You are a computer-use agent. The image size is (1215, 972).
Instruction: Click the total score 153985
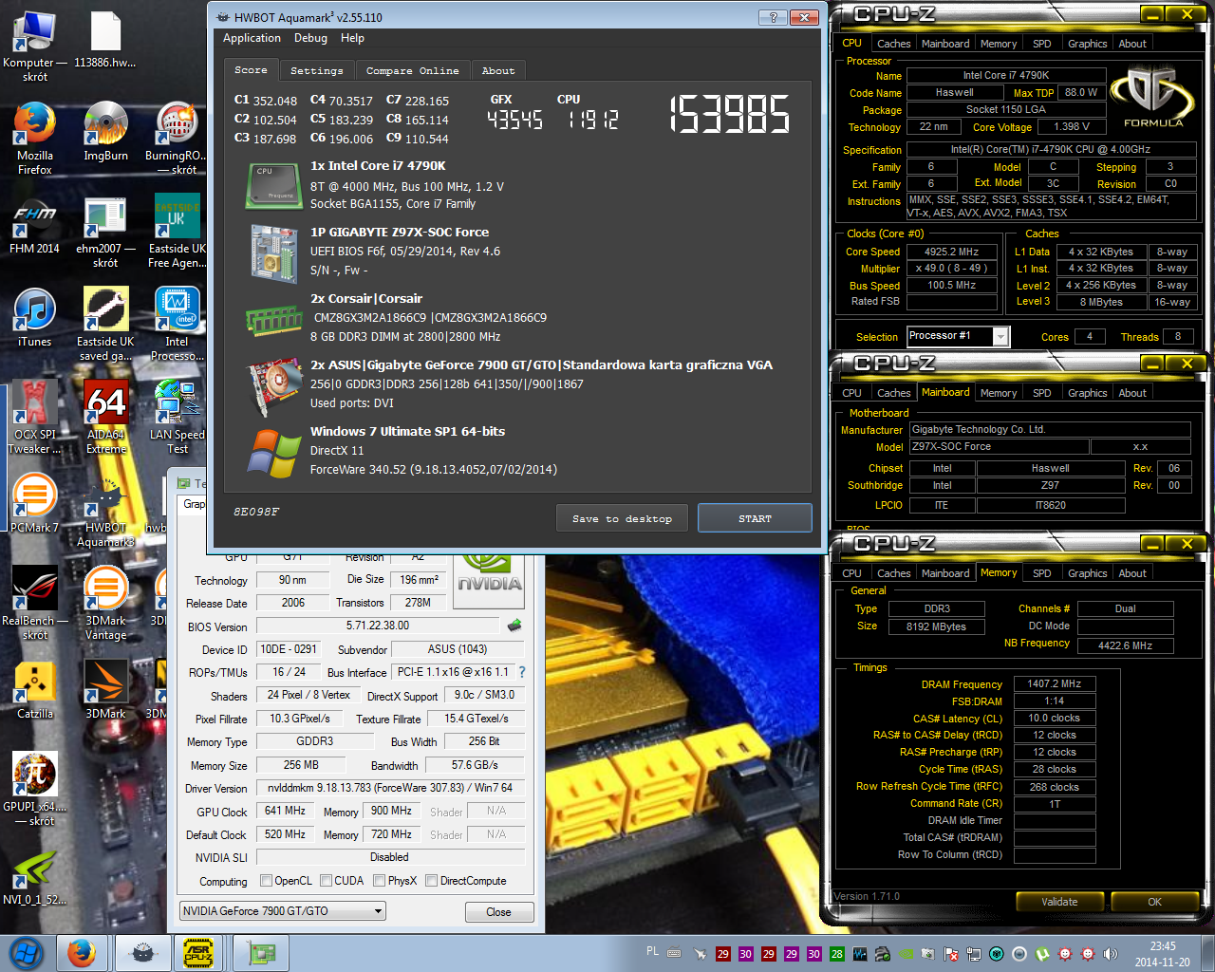[729, 114]
